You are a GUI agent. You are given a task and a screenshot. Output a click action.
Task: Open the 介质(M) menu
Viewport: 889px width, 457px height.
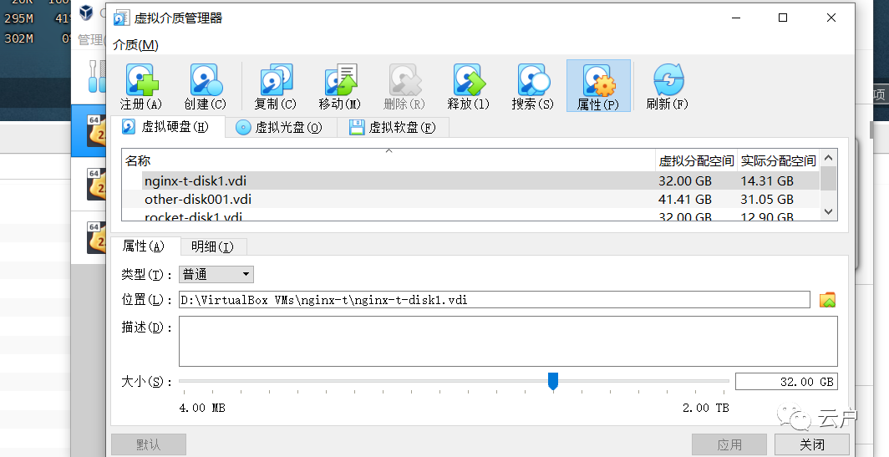(x=135, y=45)
